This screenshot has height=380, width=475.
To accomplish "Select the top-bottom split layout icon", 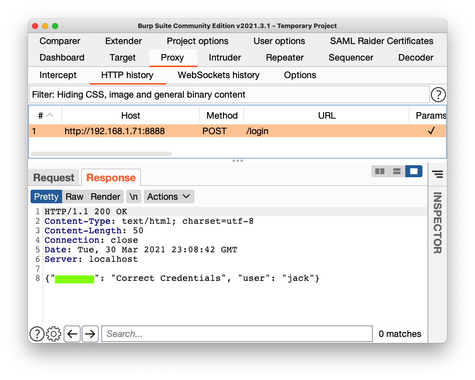I will pos(396,171).
